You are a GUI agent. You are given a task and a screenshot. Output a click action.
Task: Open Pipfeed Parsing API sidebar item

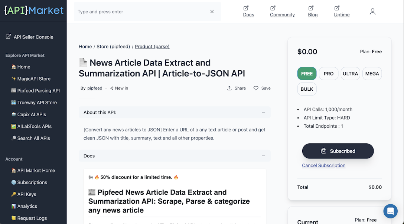coord(35,91)
